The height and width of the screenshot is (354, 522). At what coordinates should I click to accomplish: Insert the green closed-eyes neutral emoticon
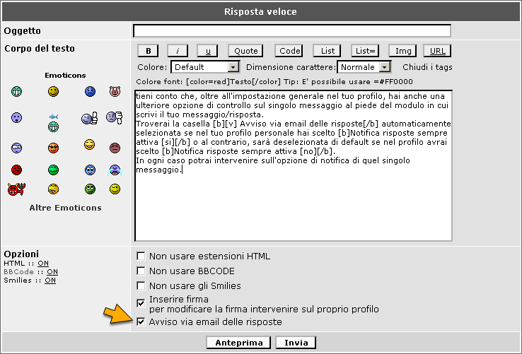click(53, 170)
